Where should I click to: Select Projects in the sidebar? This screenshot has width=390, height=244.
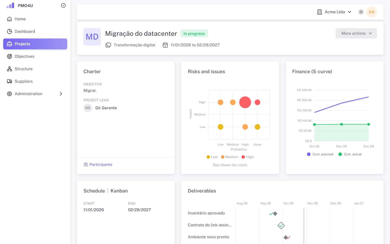35,44
